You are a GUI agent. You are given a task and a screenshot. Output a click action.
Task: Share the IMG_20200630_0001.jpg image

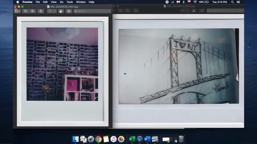tap(41, 11)
